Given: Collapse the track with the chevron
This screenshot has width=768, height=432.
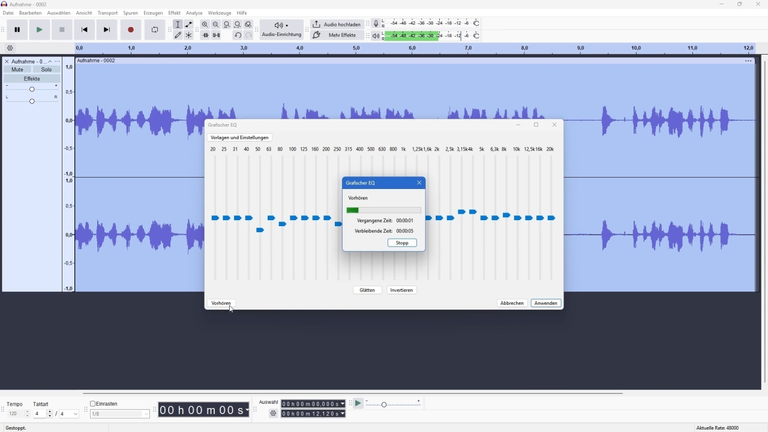Looking at the screenshot, I should coord(50,62).
